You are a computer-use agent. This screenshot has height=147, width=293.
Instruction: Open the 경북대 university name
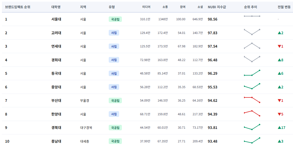[56, 128]
